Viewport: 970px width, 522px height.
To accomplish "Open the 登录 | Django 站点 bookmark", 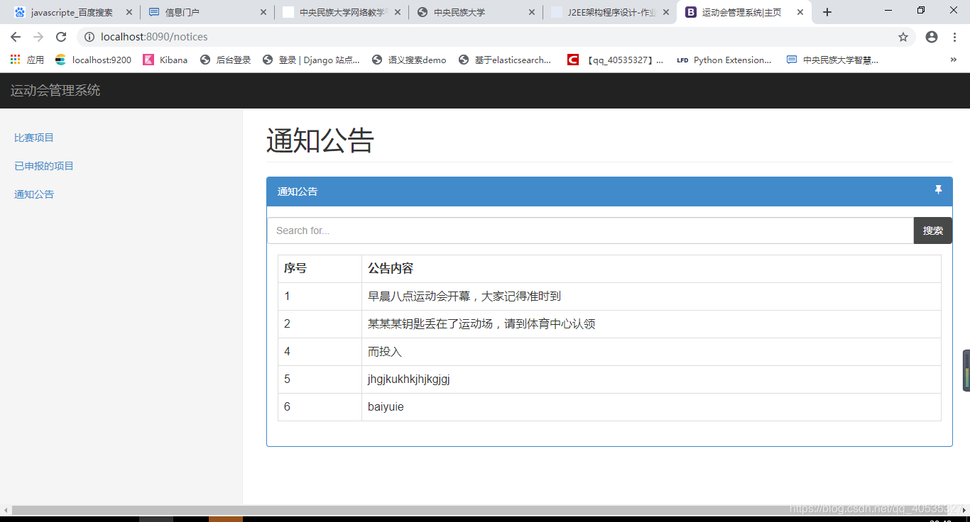I will (311, 60).
